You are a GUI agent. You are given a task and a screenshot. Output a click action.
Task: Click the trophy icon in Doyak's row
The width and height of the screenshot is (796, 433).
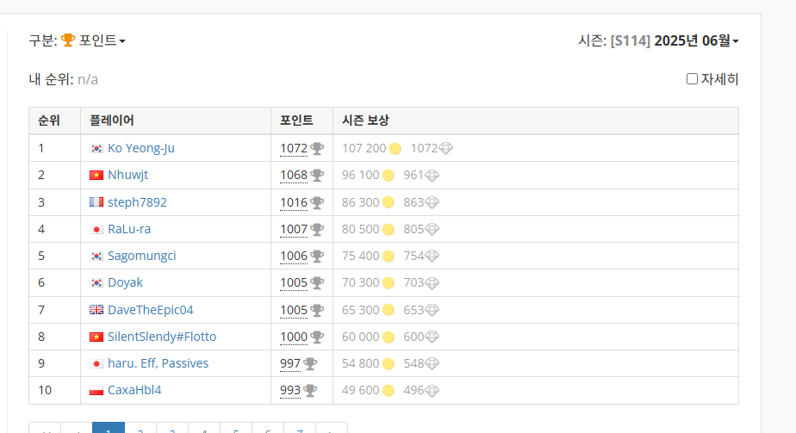tap(317, 283)
